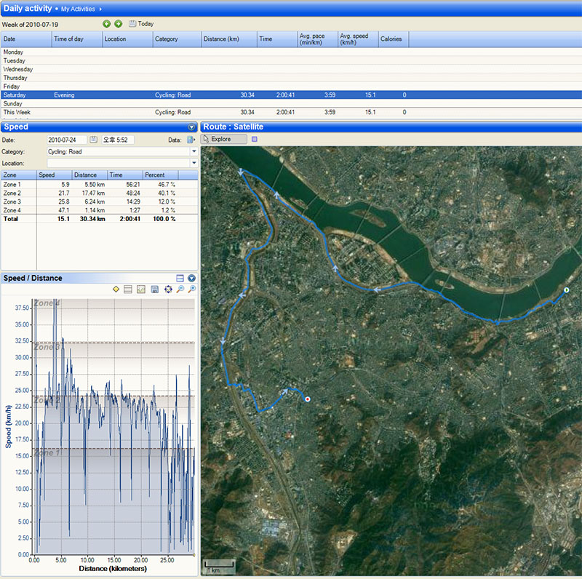Open the Speed/Distance chart dropdown menu
The height and width of the screenshot is (579, 582).
pyautogui.click(x=191, y=278)
